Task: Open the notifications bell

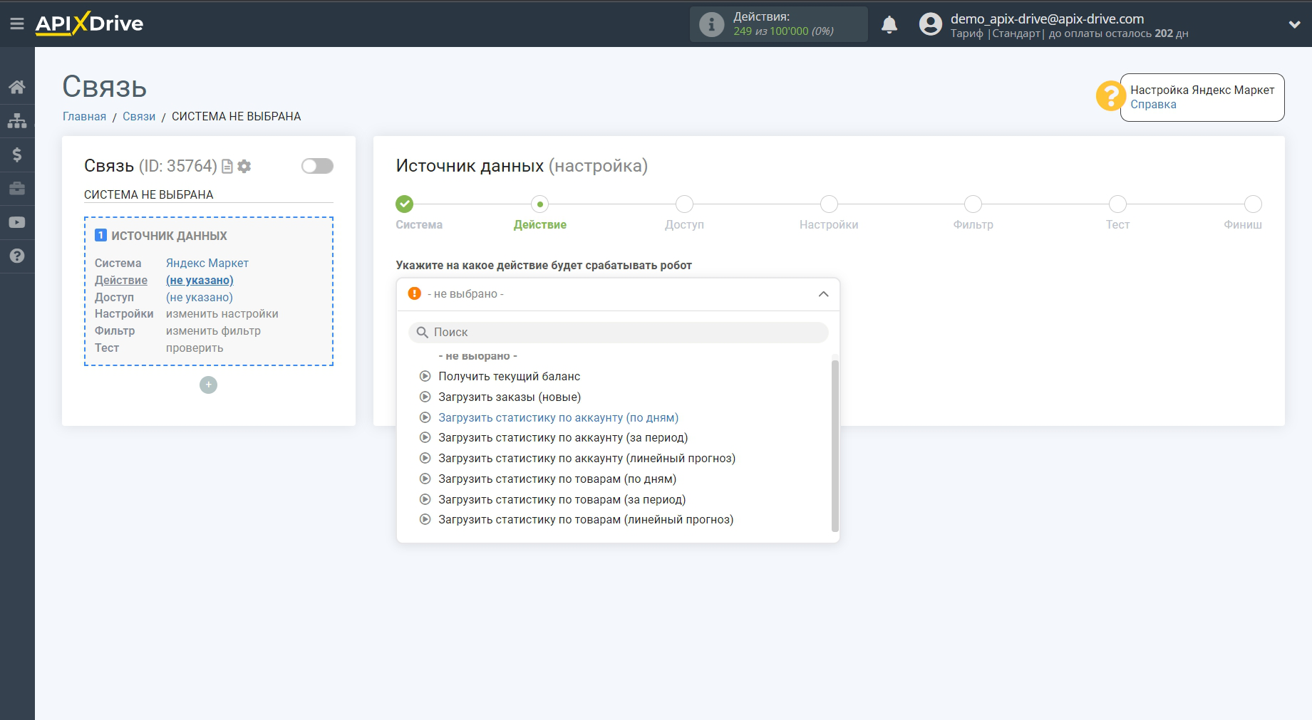Action: click(889, 25)
